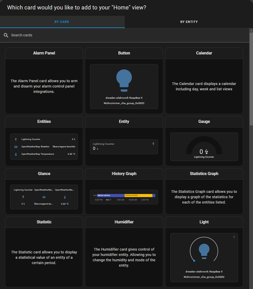Screen dimensions: 253x289
Task: Pick the Statistics Graph card
Action: (x=204, y=191)
